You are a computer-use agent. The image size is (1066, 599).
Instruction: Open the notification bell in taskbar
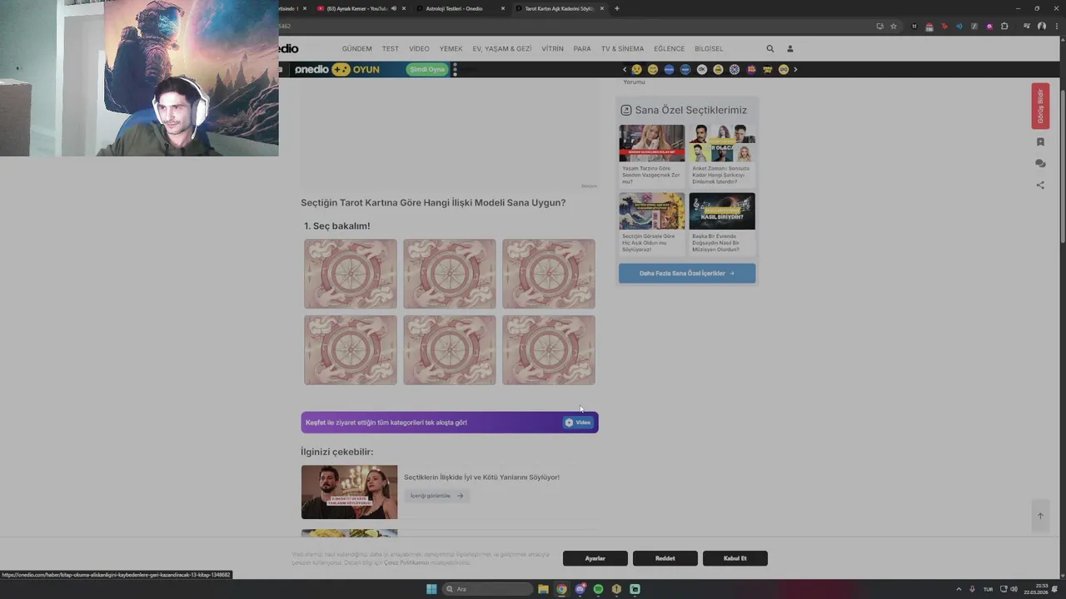(x=1054, y=589)
